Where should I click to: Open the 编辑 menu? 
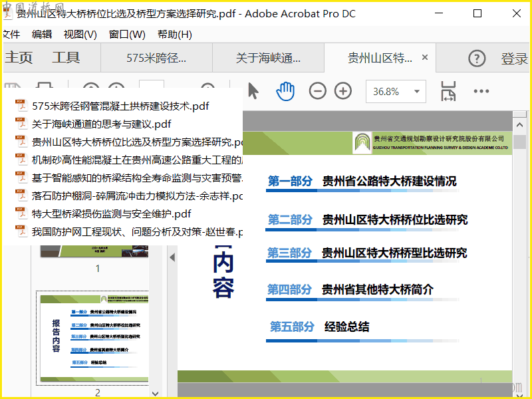tap(42, 35)
